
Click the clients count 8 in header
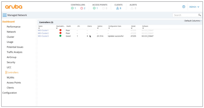click(121, 8)
